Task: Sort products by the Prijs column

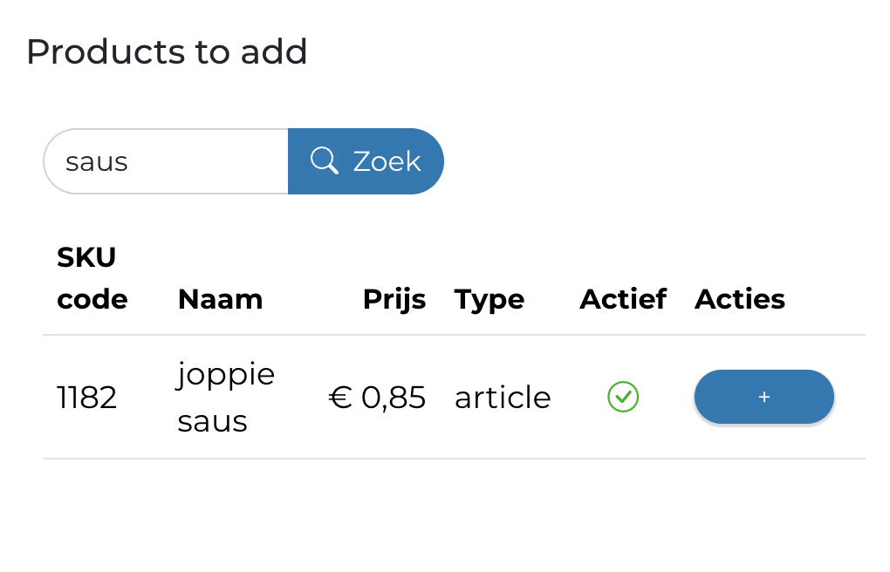Action: coord(394,299)
